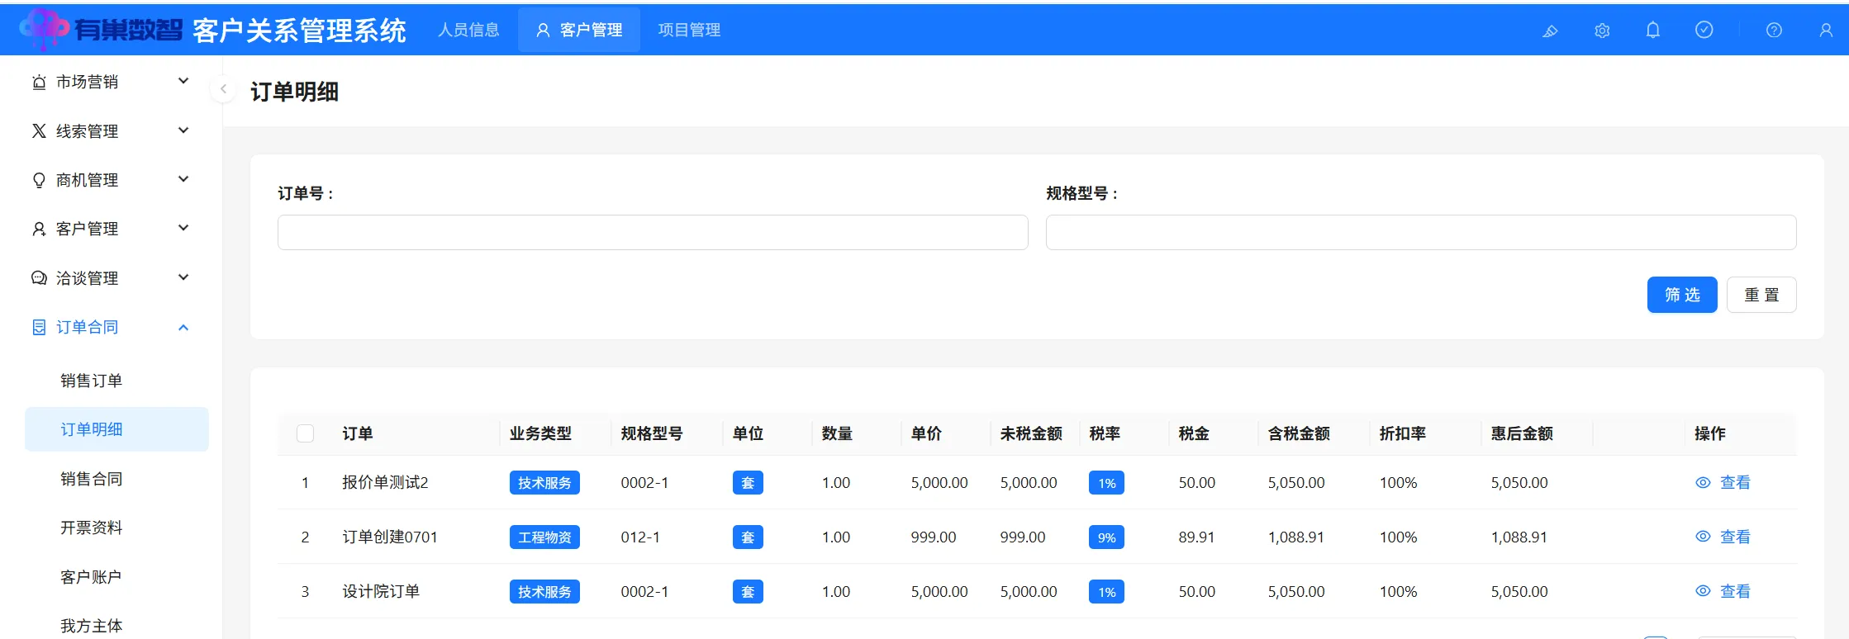Click the 含税金额 column header
1849x639 pixels.
point(1299,433)
